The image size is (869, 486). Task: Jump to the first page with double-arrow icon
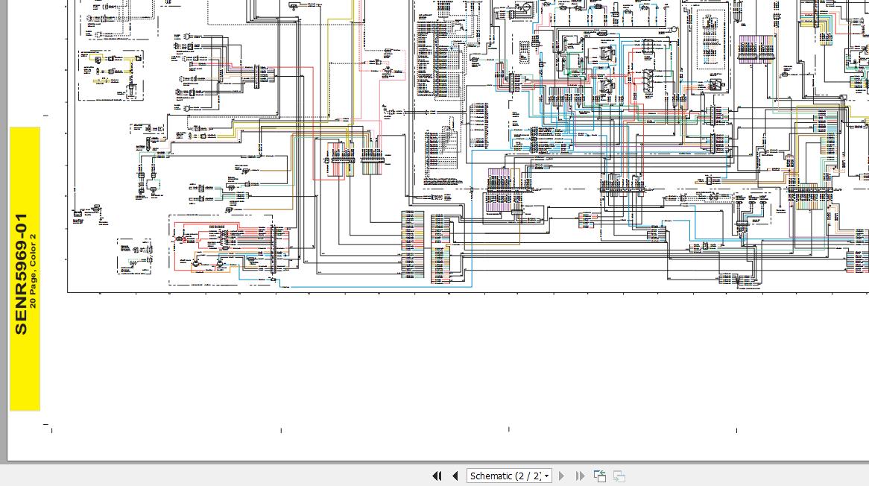pyautogui.click(x=437, y=476)
